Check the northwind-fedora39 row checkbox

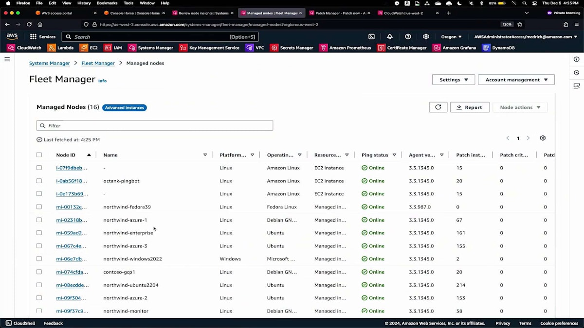click(x=39, y=207)
